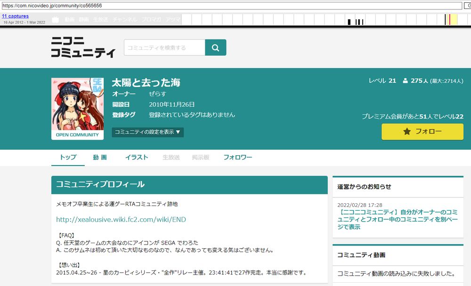Image resolution: width=471 pixels, height=286 pixels.
Task: Open the xealousive.wiki.fc2.com link
Action: [x=121, y=219]
